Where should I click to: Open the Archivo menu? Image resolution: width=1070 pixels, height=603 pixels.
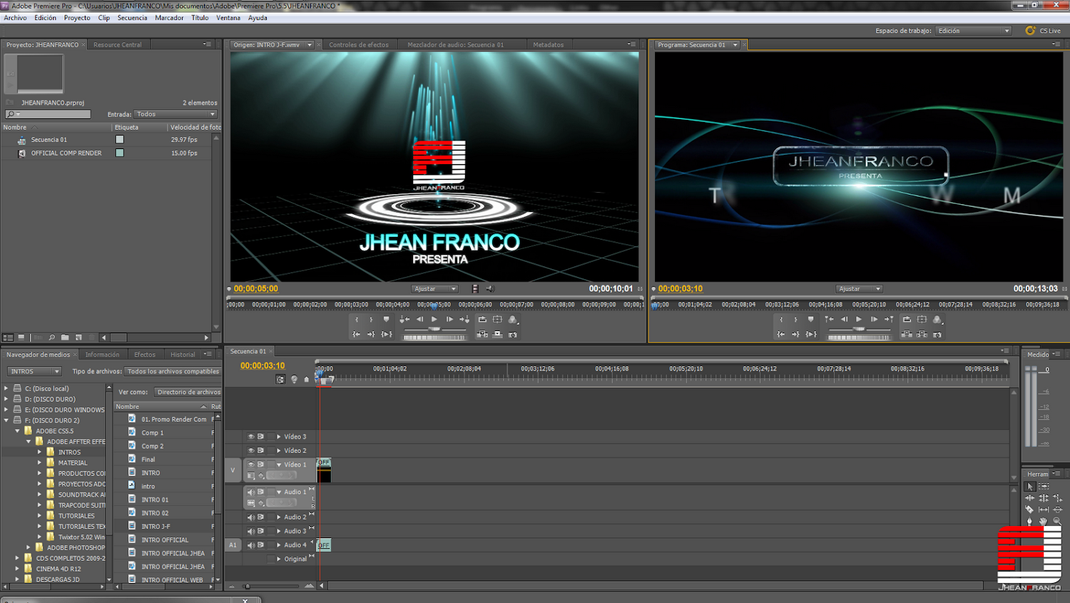pyautogui.click(x=15, y=18)
